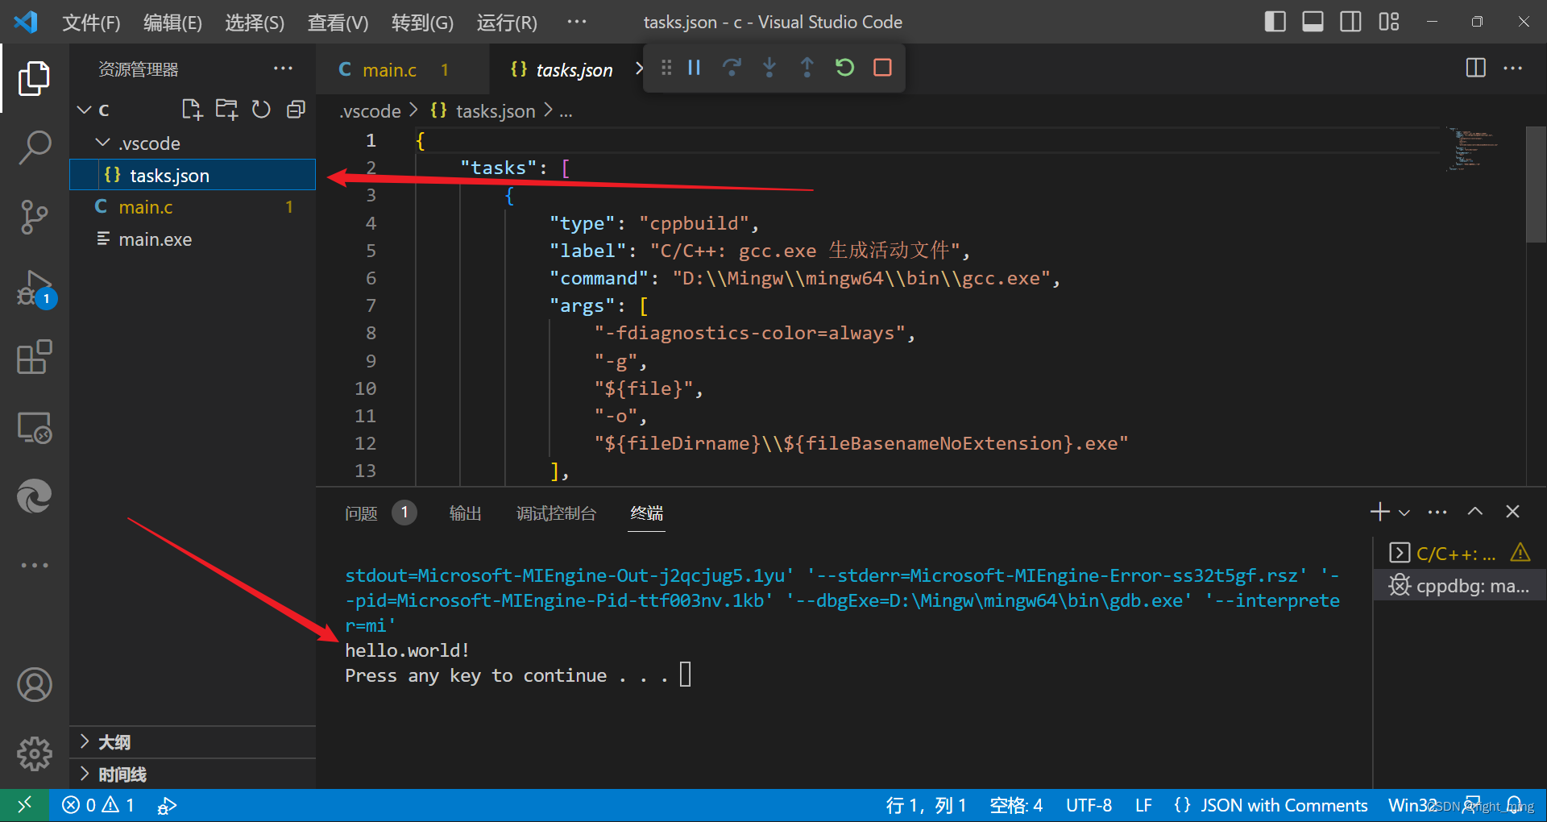Open main.c from the file tree
The width and height of the screenshot is (1547, 822).
tap(193, 207)
